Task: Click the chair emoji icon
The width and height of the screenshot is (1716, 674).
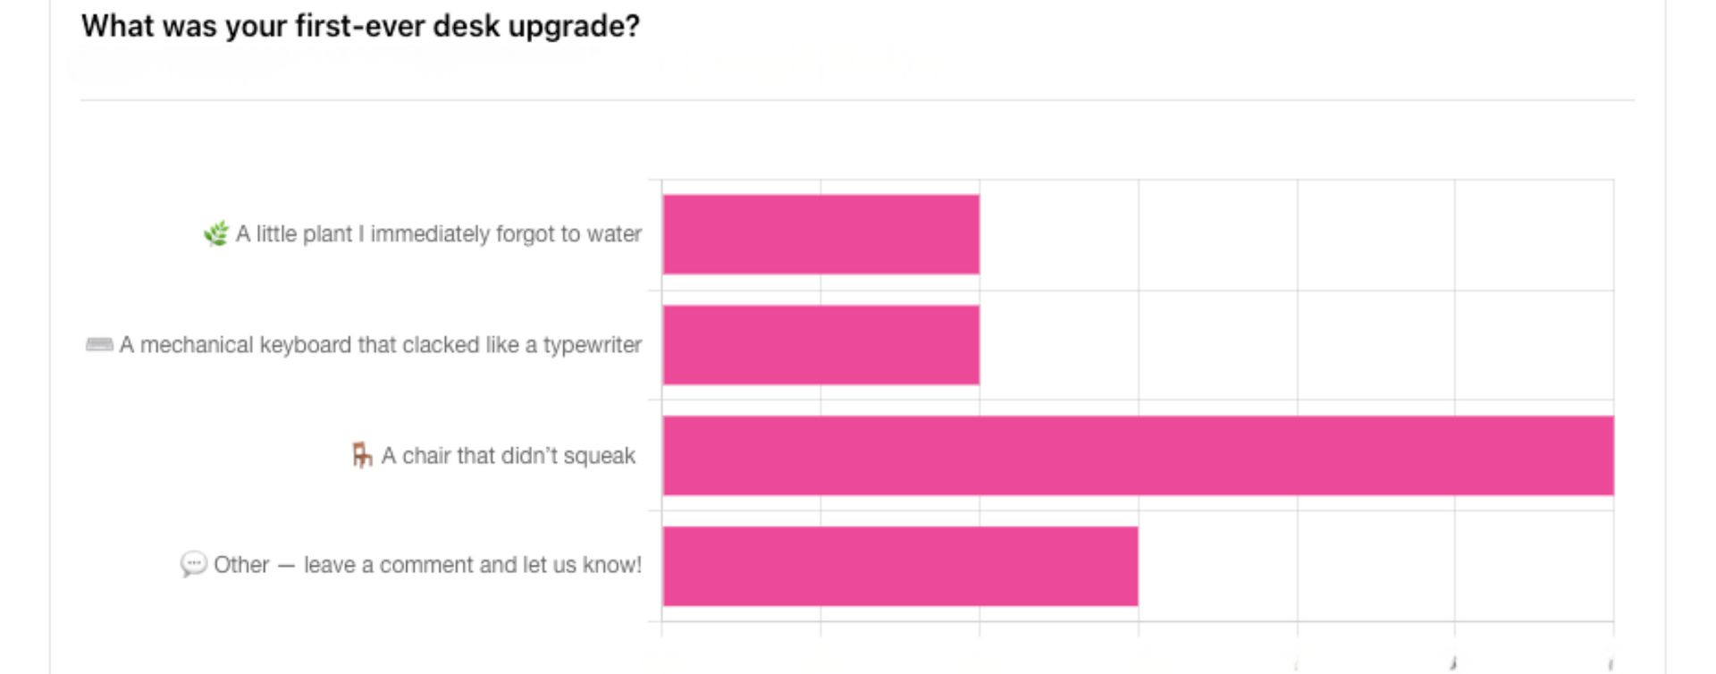Action: click(x=361, y=456)
